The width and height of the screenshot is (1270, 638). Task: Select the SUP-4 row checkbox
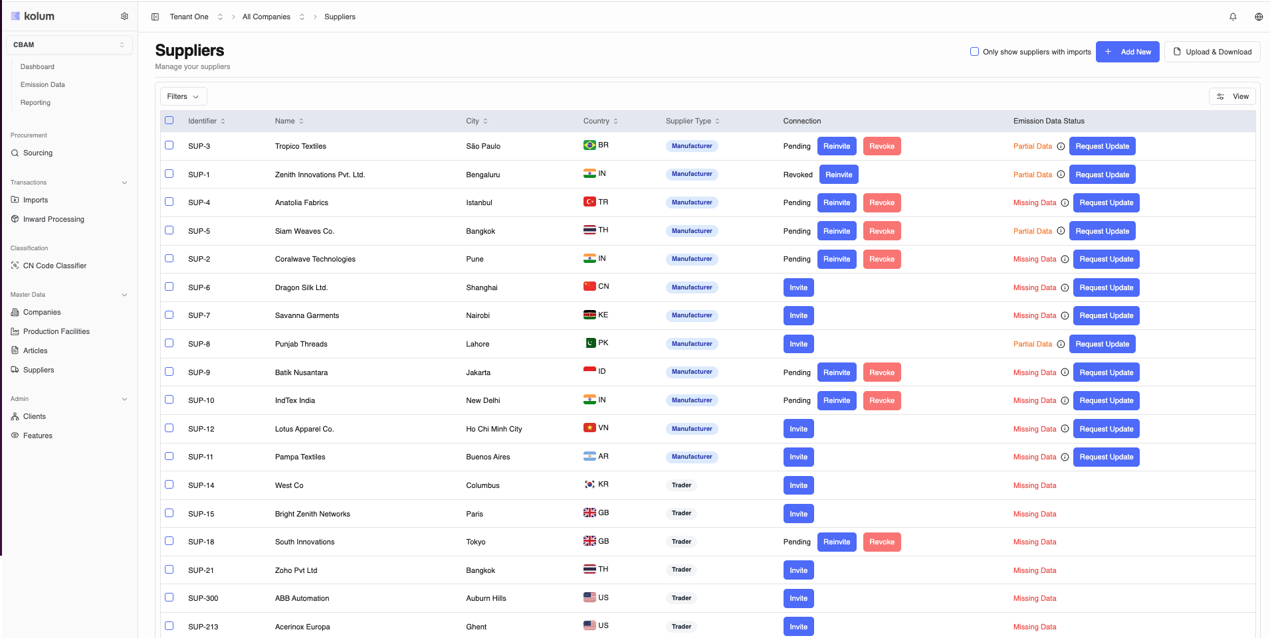pos(169,202)
